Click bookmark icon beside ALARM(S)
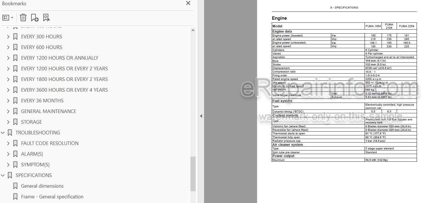421x203 pixels. (15, 154)
